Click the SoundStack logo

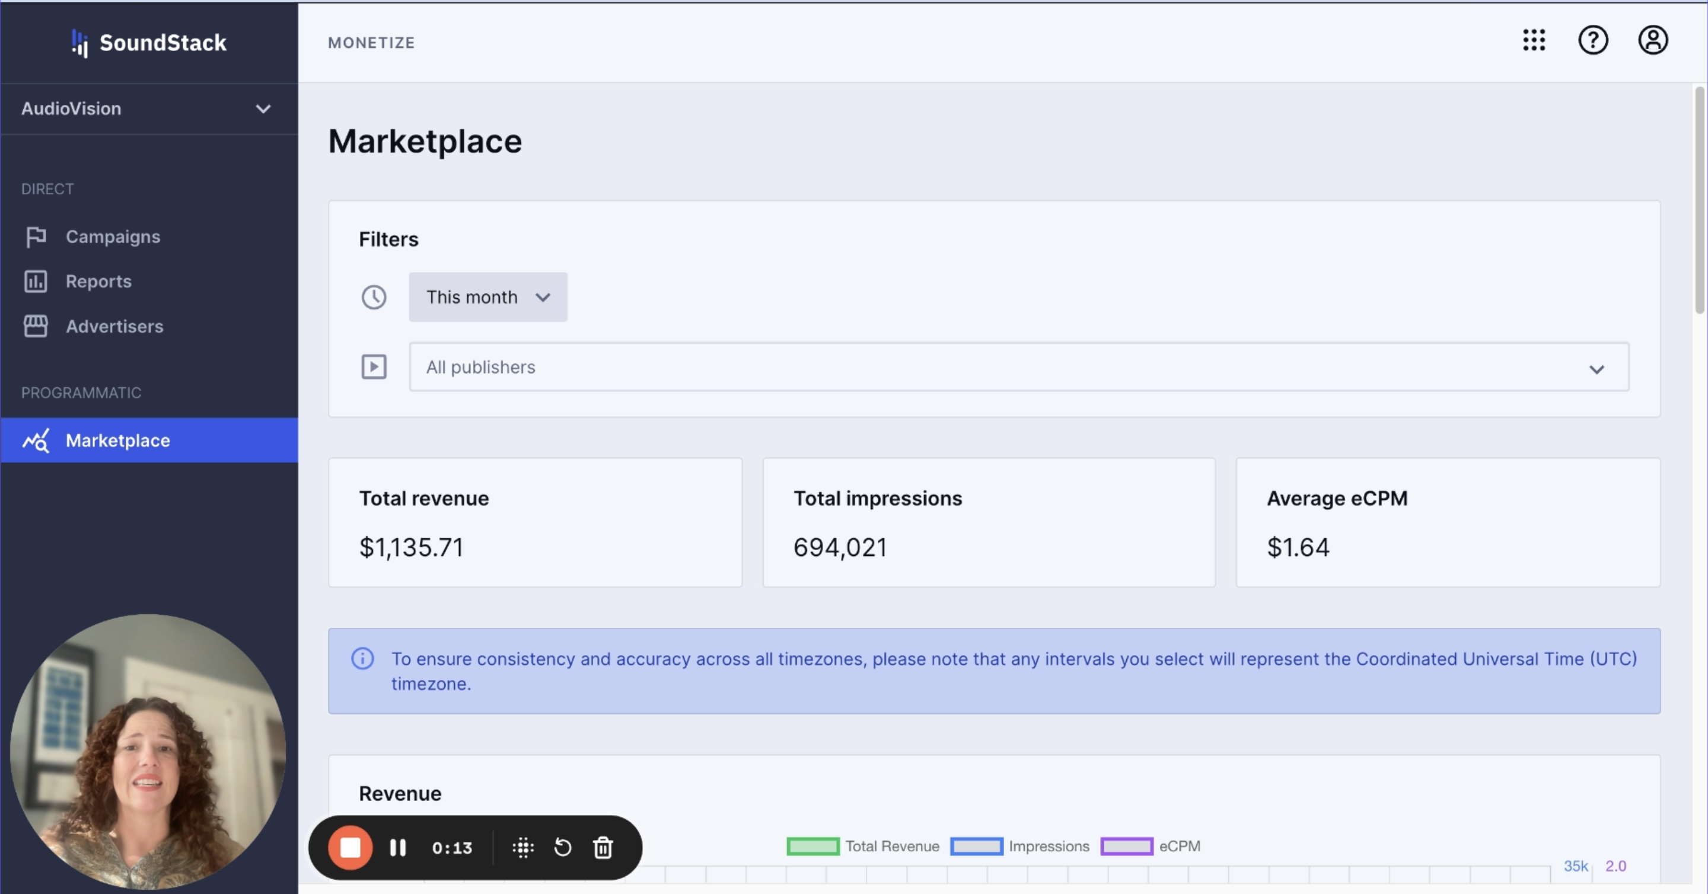pos(149,43)
